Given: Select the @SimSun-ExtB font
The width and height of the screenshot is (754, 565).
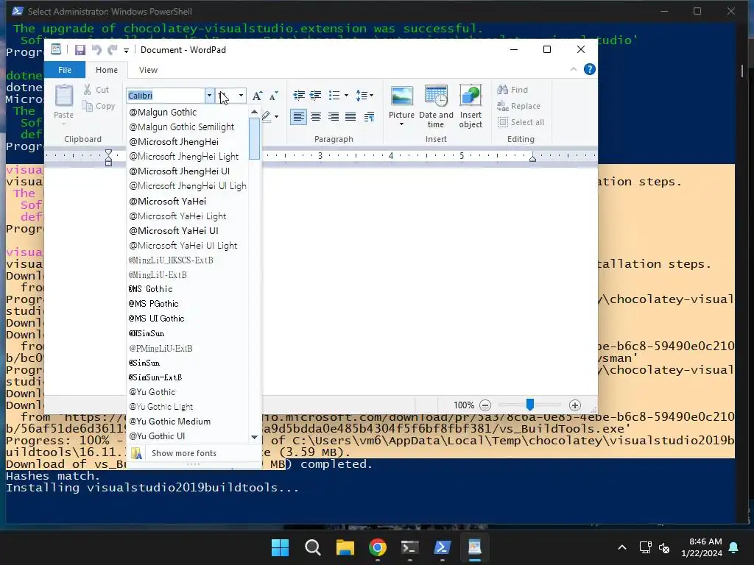Looking at the screenshot, I should point(188,377).
